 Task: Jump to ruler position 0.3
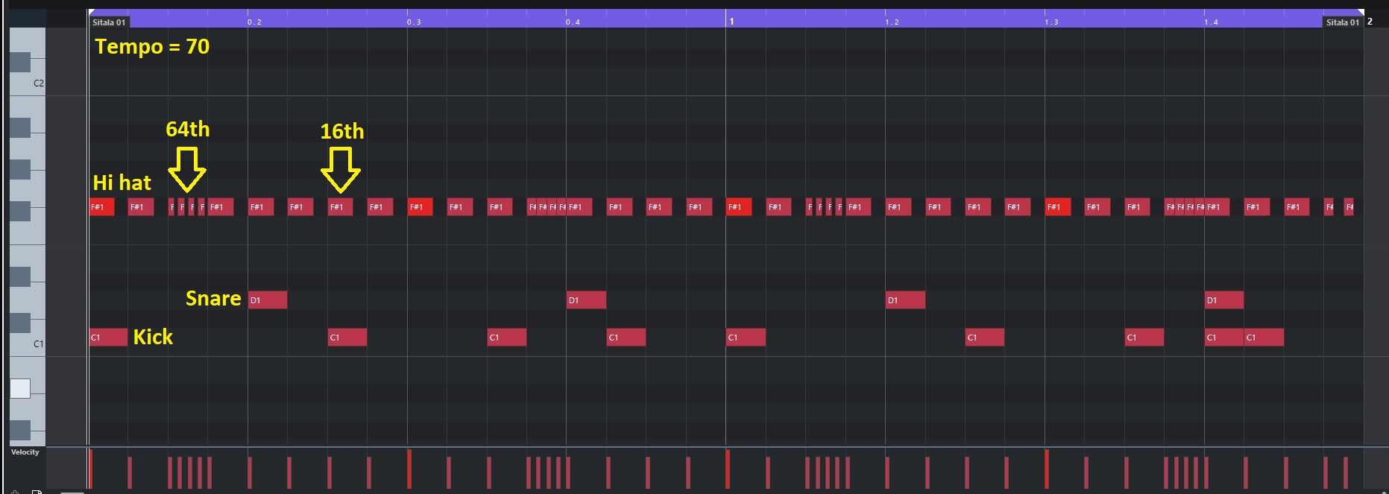(414, 22)
